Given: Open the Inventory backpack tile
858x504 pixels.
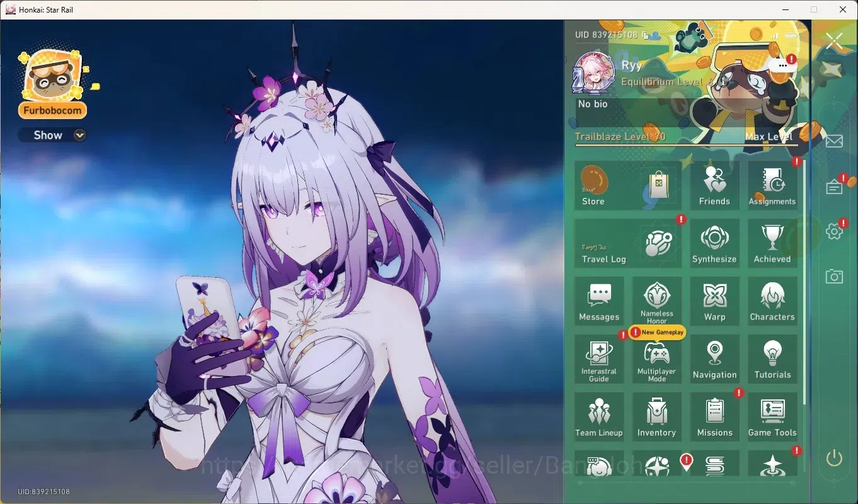Looking at the screenshot, I should [x=656, y=417].
